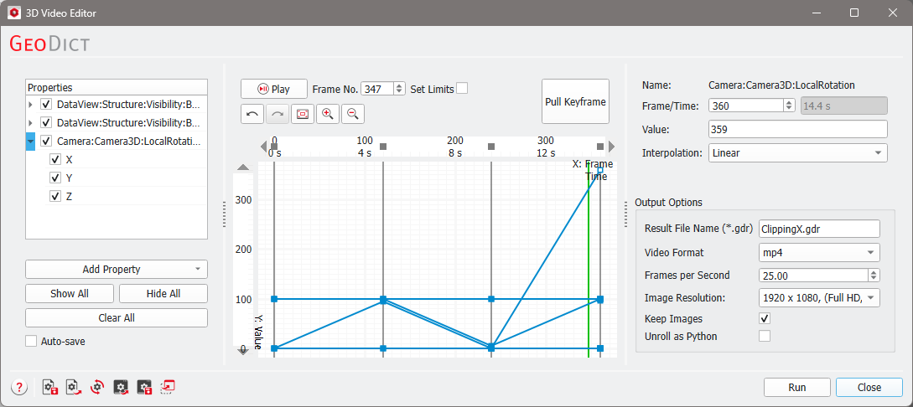Focus the Result File Name field
The height and width of the screenshot is (407, 913).
819,229
